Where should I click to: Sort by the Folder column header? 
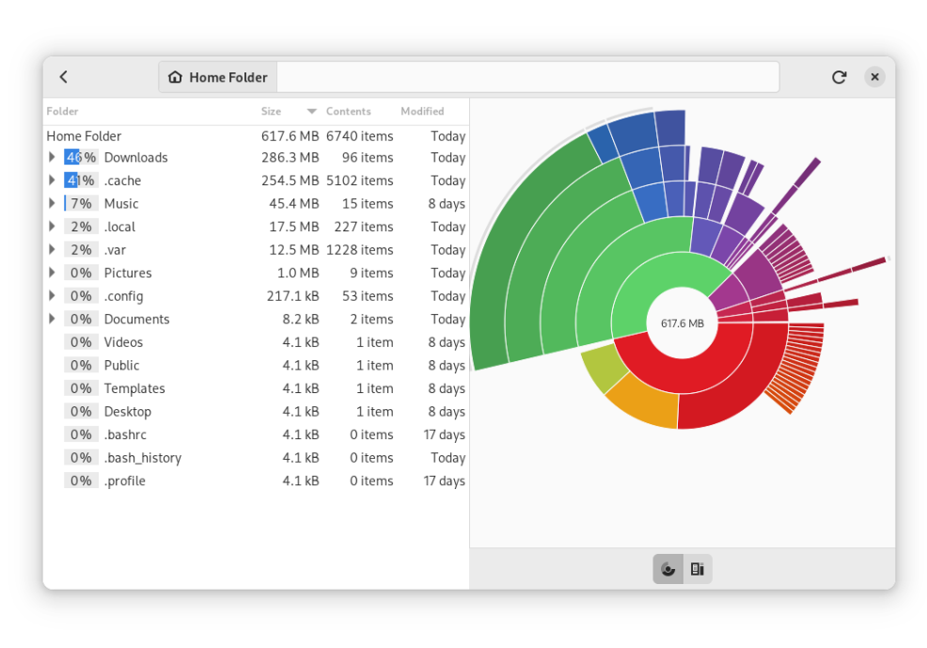(x=62, y=111)
